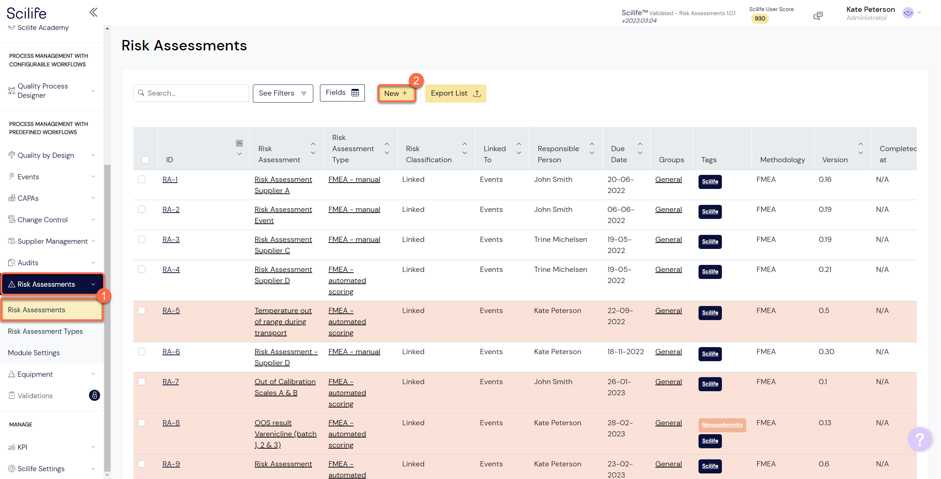
Task: Click the Kate Peterson avatar icon
Action: click(x=908, y=13)
